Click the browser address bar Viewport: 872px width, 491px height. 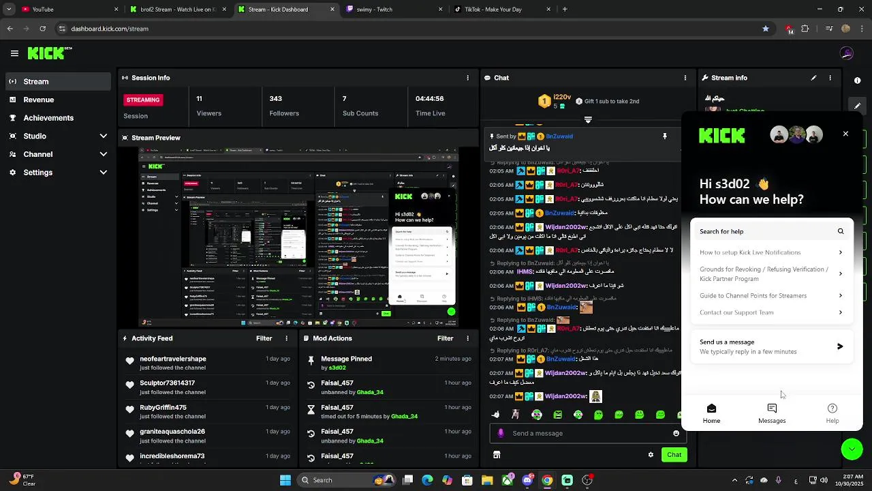click(409, 29)
